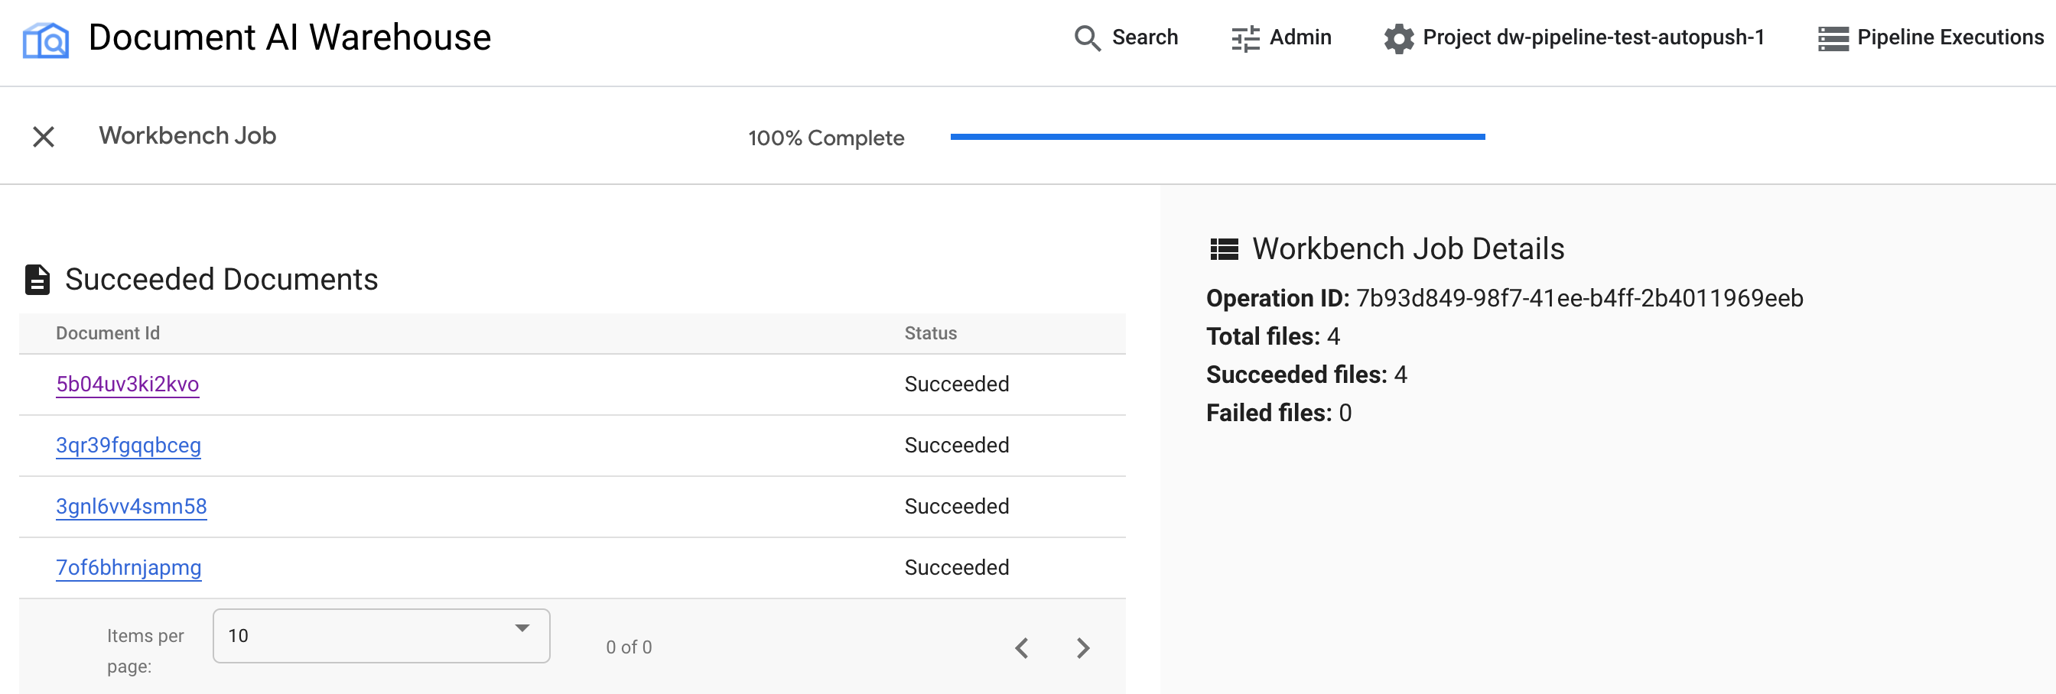
Task: Click the magnifying glass Search icon
Action: tap(1086, 38)
